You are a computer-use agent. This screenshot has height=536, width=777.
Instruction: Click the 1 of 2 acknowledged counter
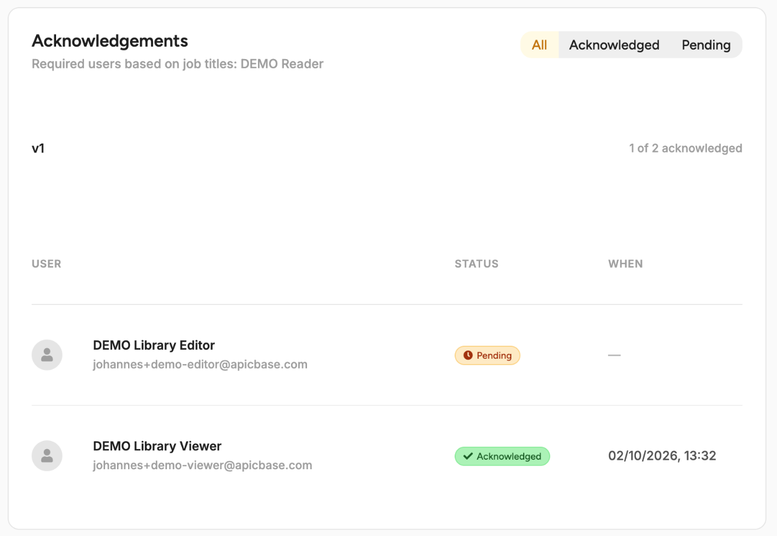[x=685, y=148]
